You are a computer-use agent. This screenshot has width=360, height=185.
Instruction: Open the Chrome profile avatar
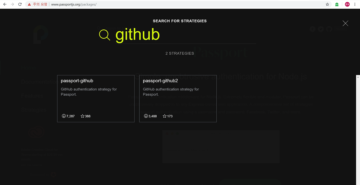347,4
